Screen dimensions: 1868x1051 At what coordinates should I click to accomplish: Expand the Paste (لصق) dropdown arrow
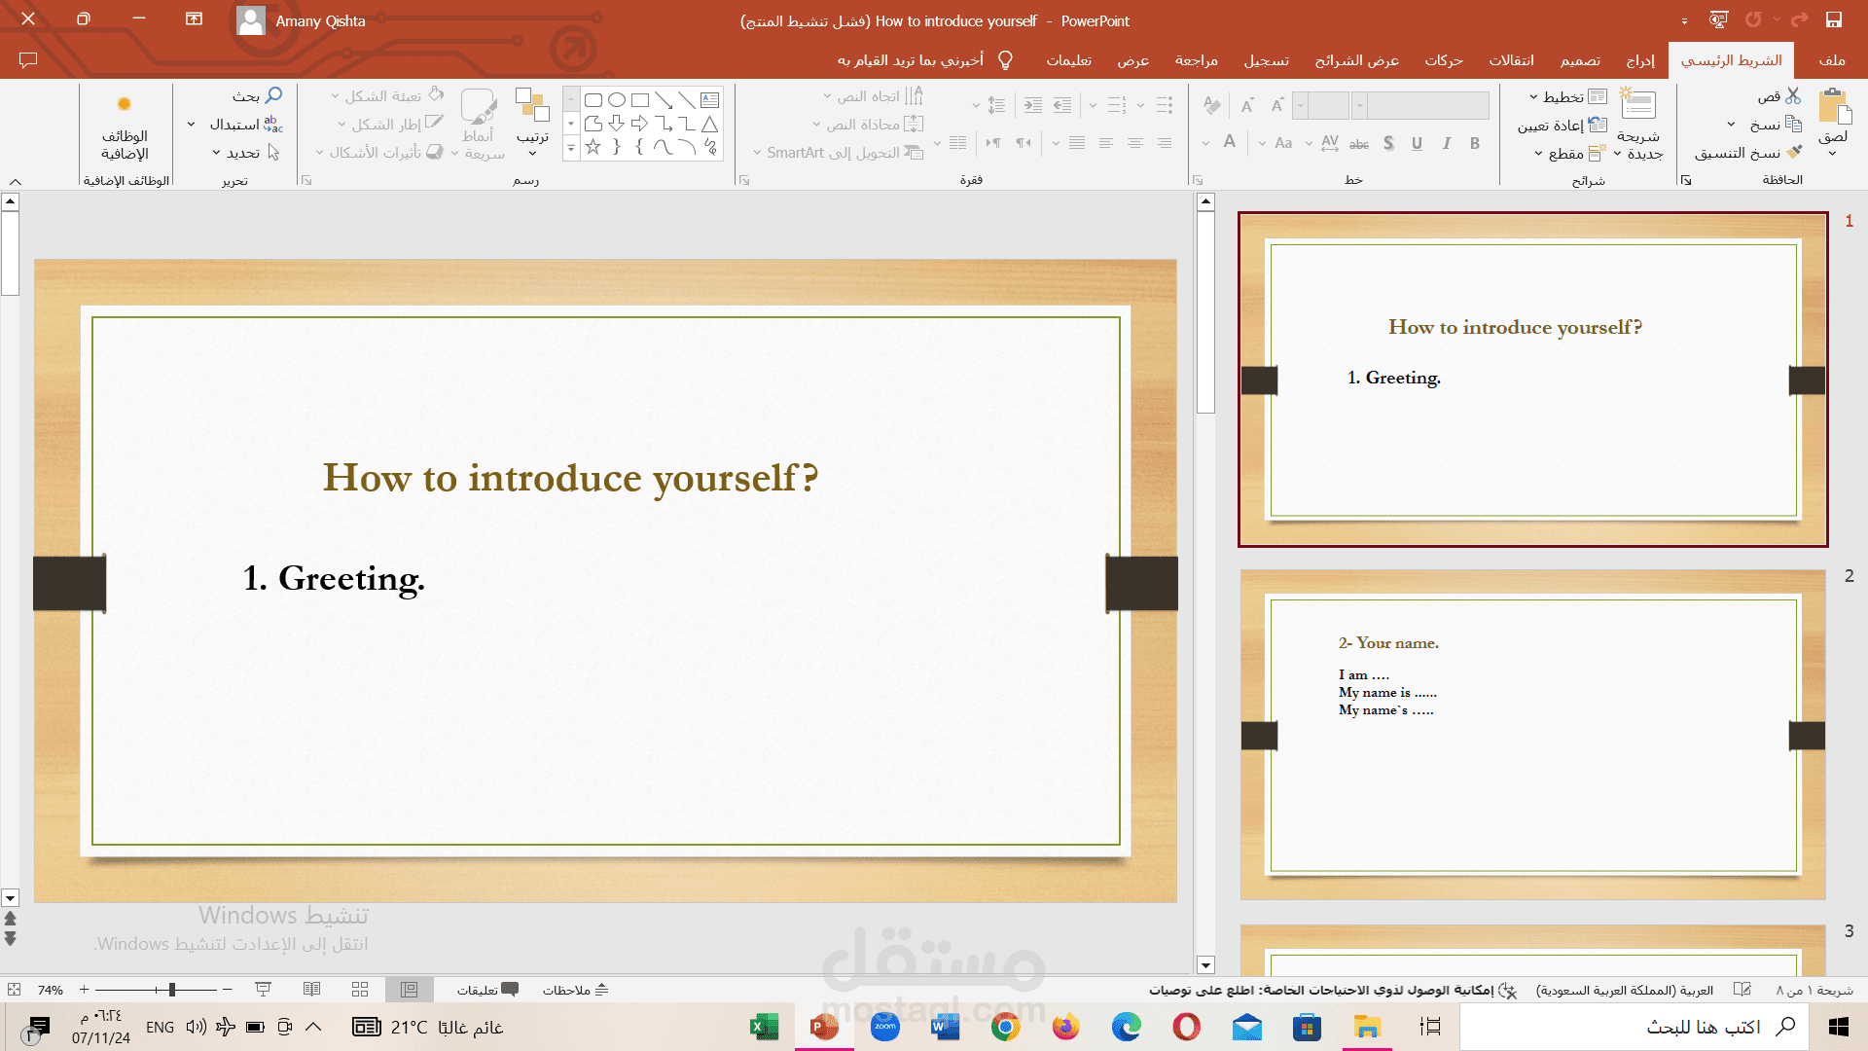(1832, 154)
